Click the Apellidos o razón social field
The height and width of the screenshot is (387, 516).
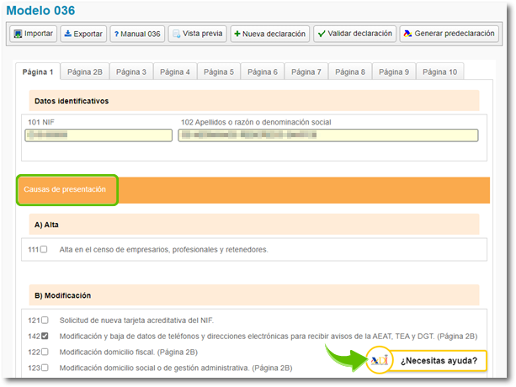(327, 135)
